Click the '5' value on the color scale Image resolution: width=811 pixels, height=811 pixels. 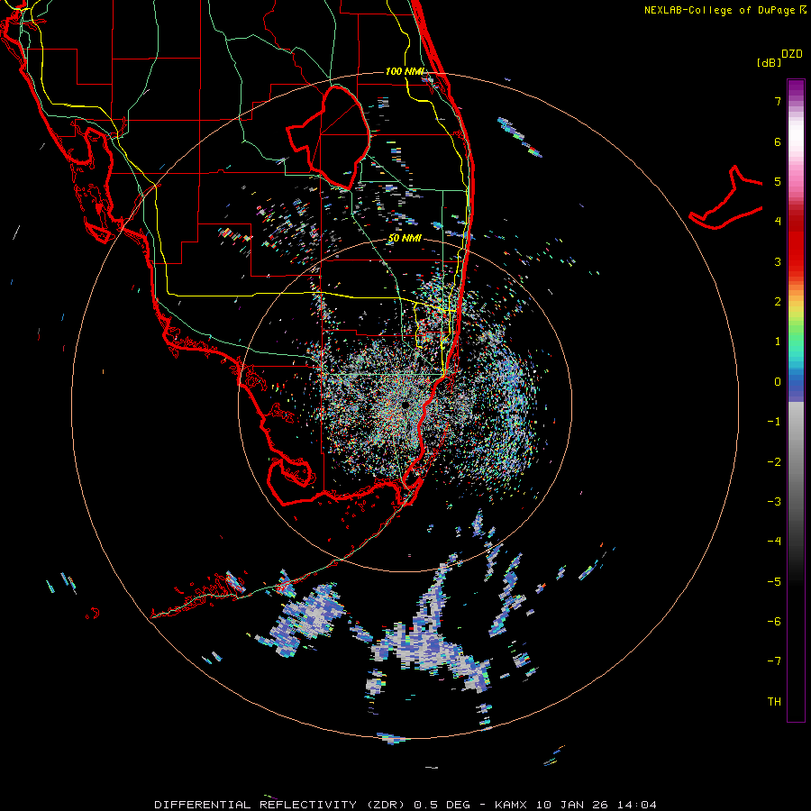(778, 181)
